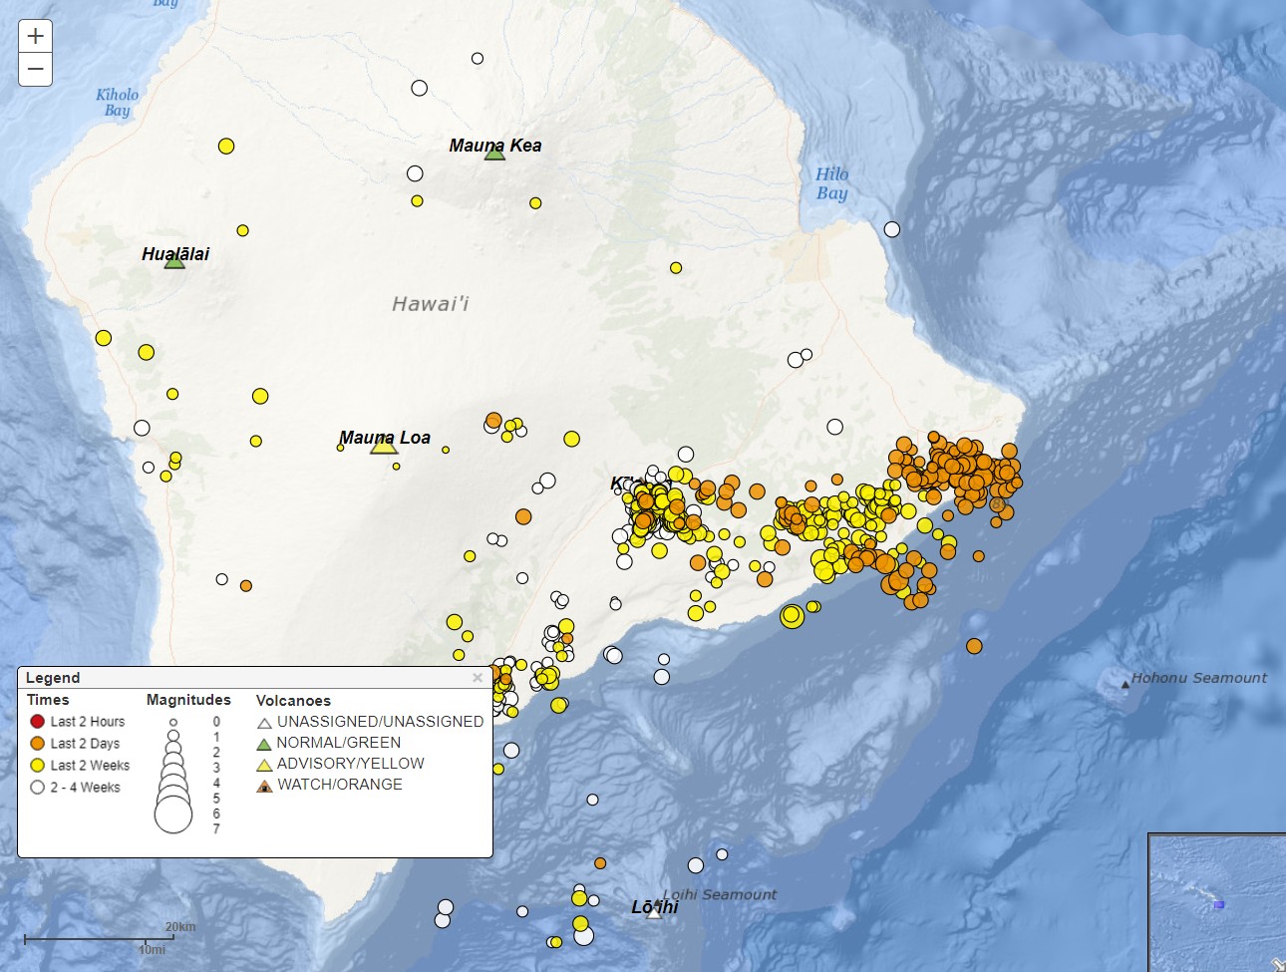Click the Last 2 Hours red legend circle

(x=38, y=721)
